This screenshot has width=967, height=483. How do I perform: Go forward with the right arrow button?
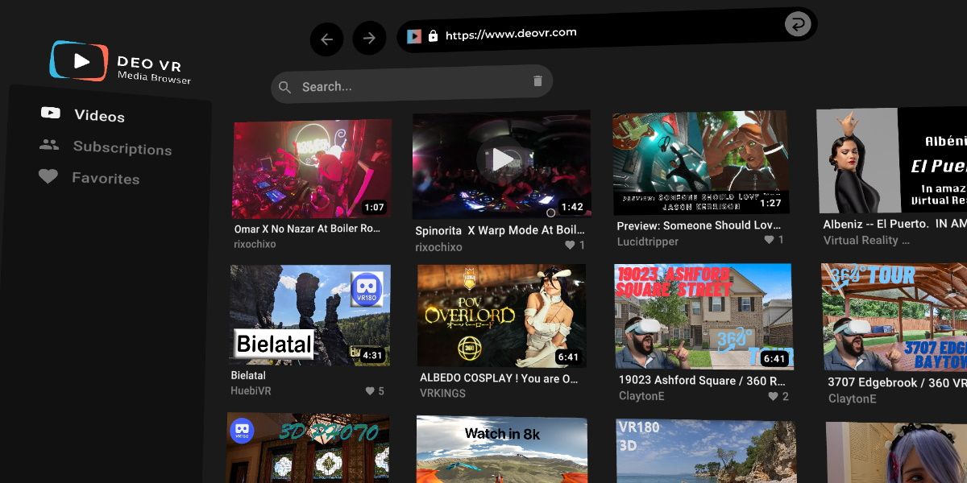[x=369, y=38]
